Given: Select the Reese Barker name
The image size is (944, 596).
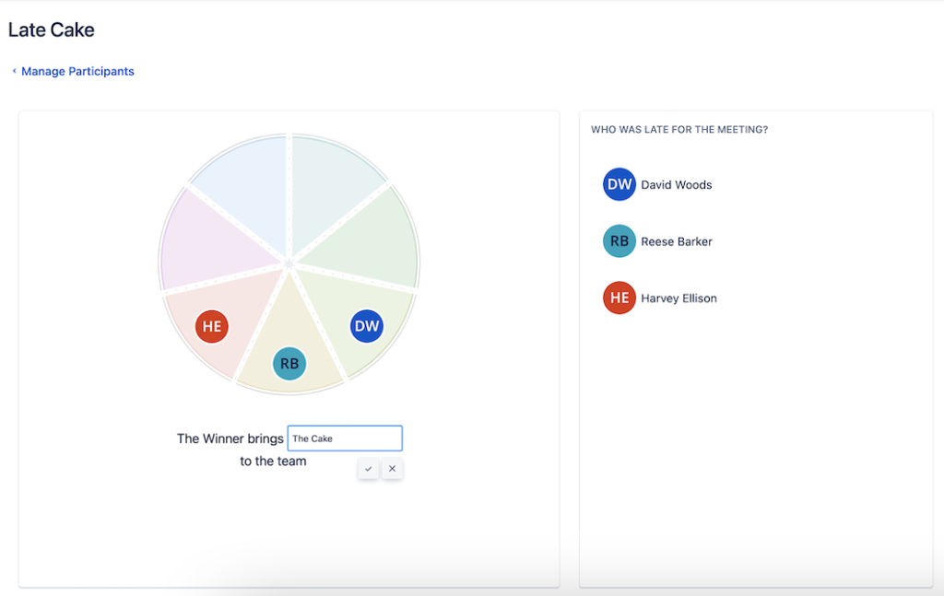Looking at the screenshot, I should coord(677,241).
